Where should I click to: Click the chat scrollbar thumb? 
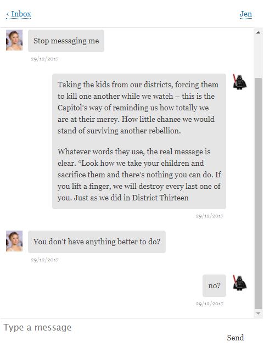[258, 194]
